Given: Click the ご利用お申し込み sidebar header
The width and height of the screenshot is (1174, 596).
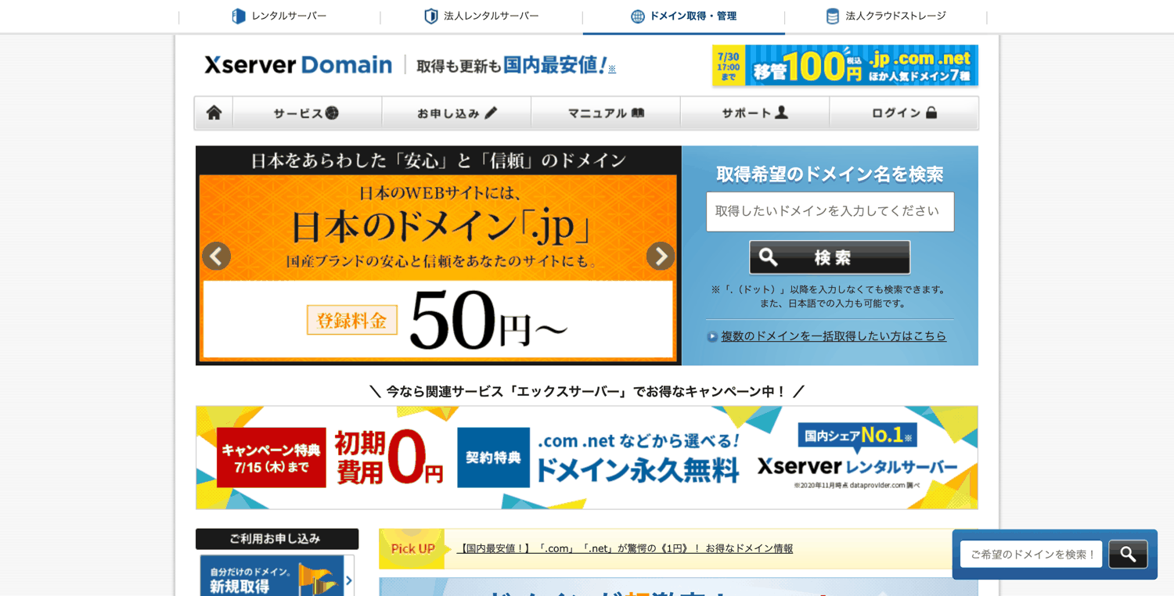Looking at the screenshot, I should pos(277,539).
